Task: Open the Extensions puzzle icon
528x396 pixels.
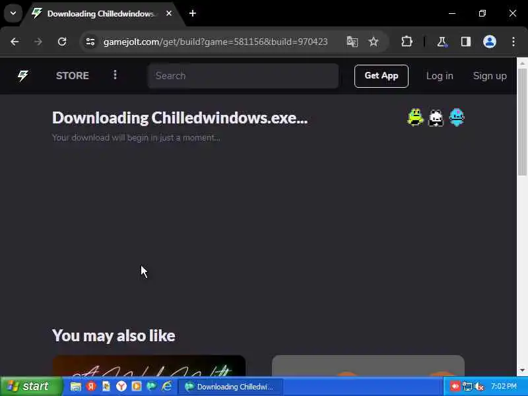Action: click(x=407, y=42)
